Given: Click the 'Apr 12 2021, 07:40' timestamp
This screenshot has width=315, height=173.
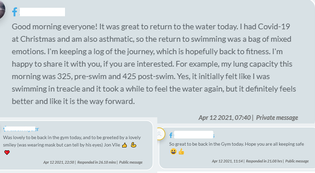Looking at the screenshot, I should [x=224, y=118].
